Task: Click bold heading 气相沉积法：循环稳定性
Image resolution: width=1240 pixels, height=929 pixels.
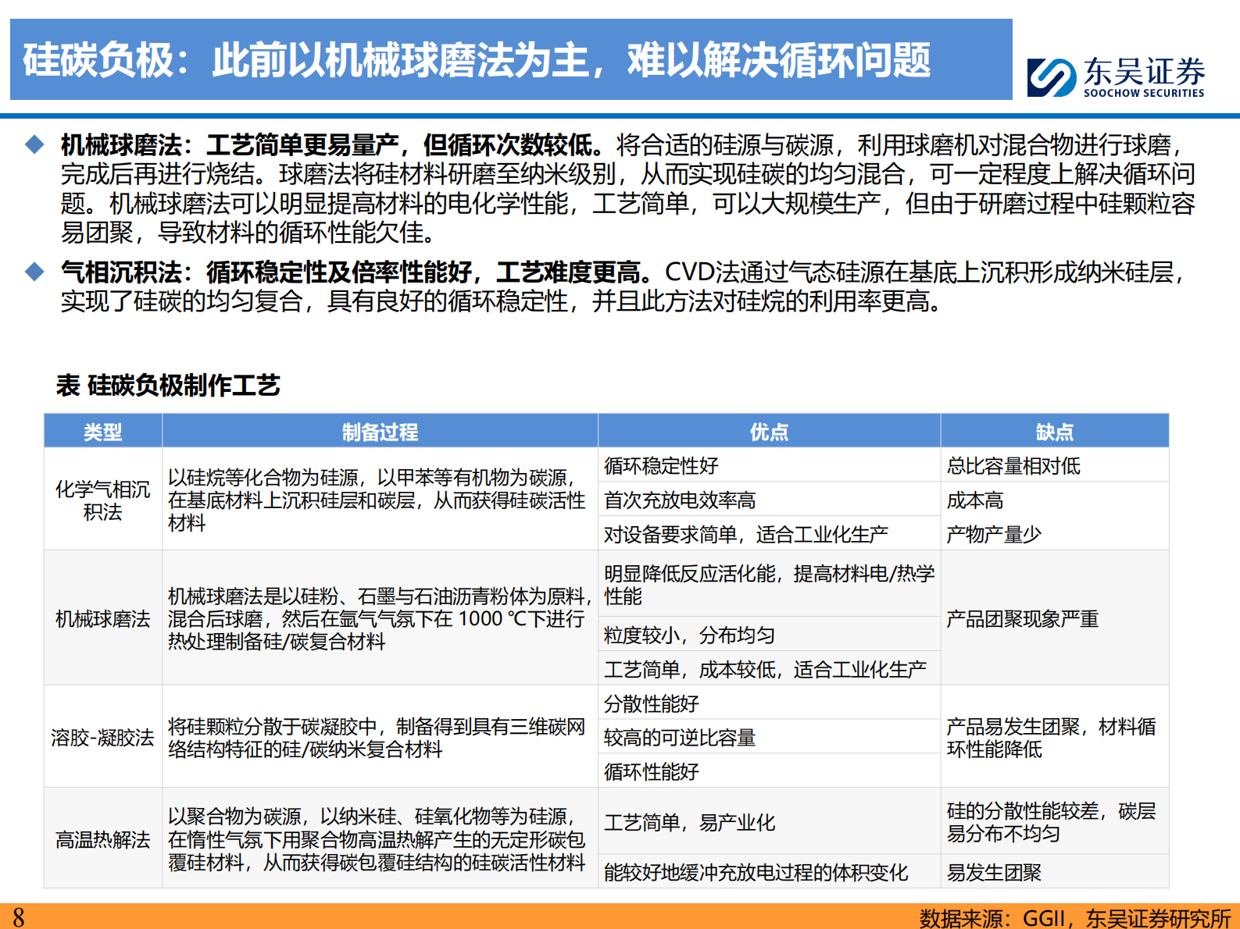Action: click(x=359, y=272)
